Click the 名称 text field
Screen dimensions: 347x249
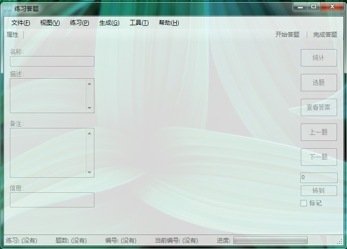point(52,61)
